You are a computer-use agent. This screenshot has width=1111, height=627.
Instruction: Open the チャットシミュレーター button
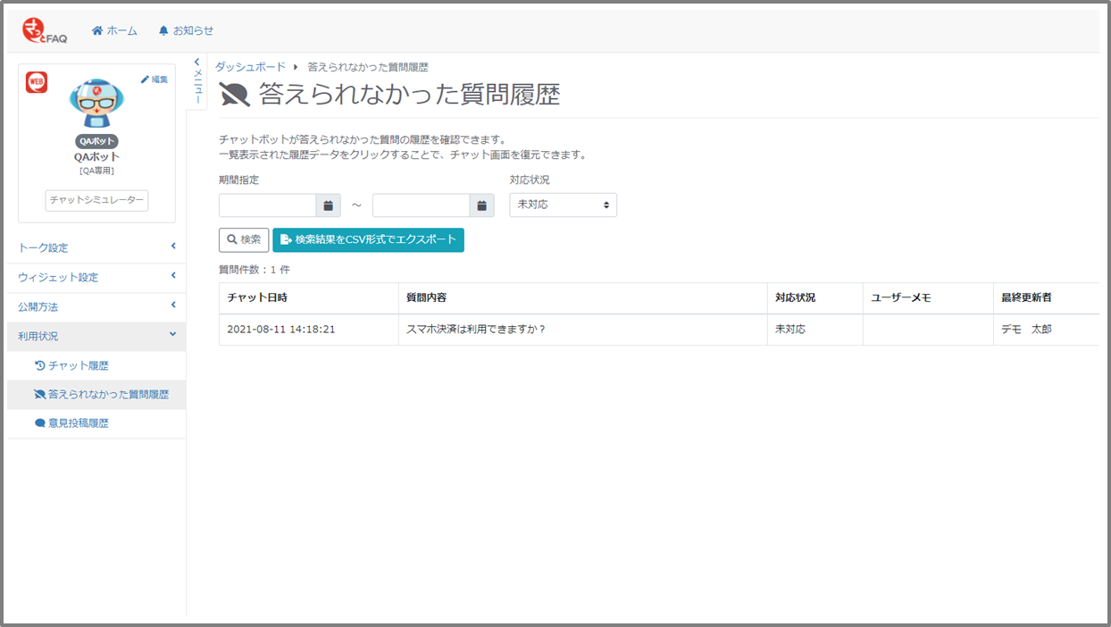[x=96, y=200]
